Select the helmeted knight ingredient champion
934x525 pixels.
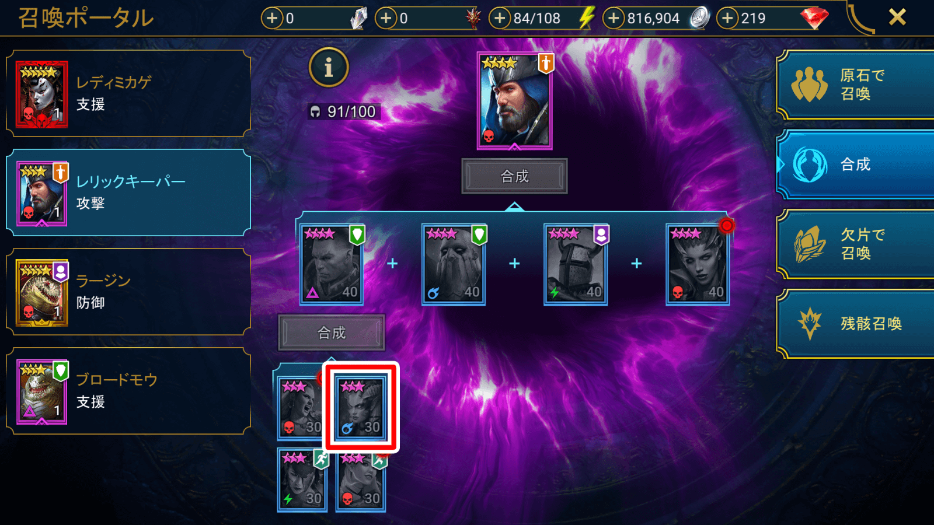tap(576, 264)
